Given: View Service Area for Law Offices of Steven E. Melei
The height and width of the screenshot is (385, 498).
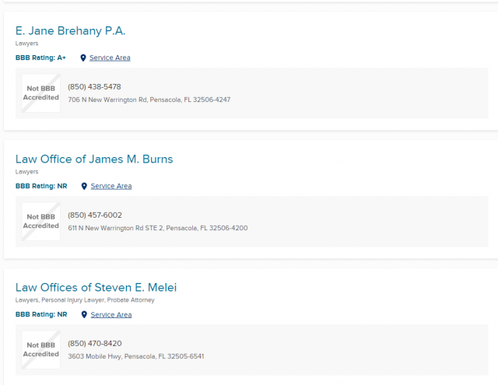Looking at the screenshot, I should coord(111,314).
